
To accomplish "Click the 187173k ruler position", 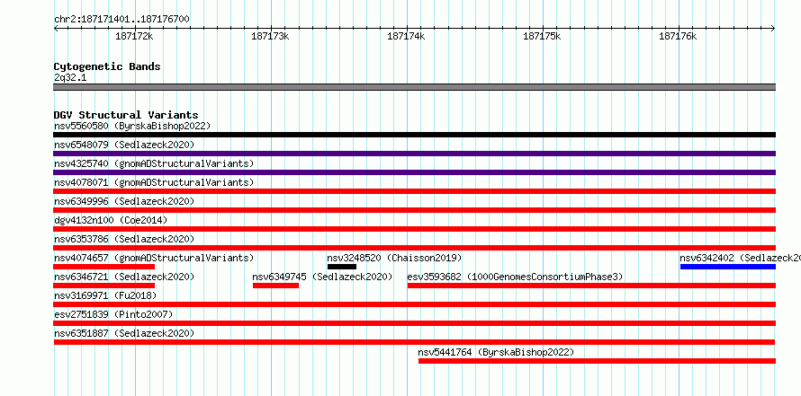I will click(270, 36).
